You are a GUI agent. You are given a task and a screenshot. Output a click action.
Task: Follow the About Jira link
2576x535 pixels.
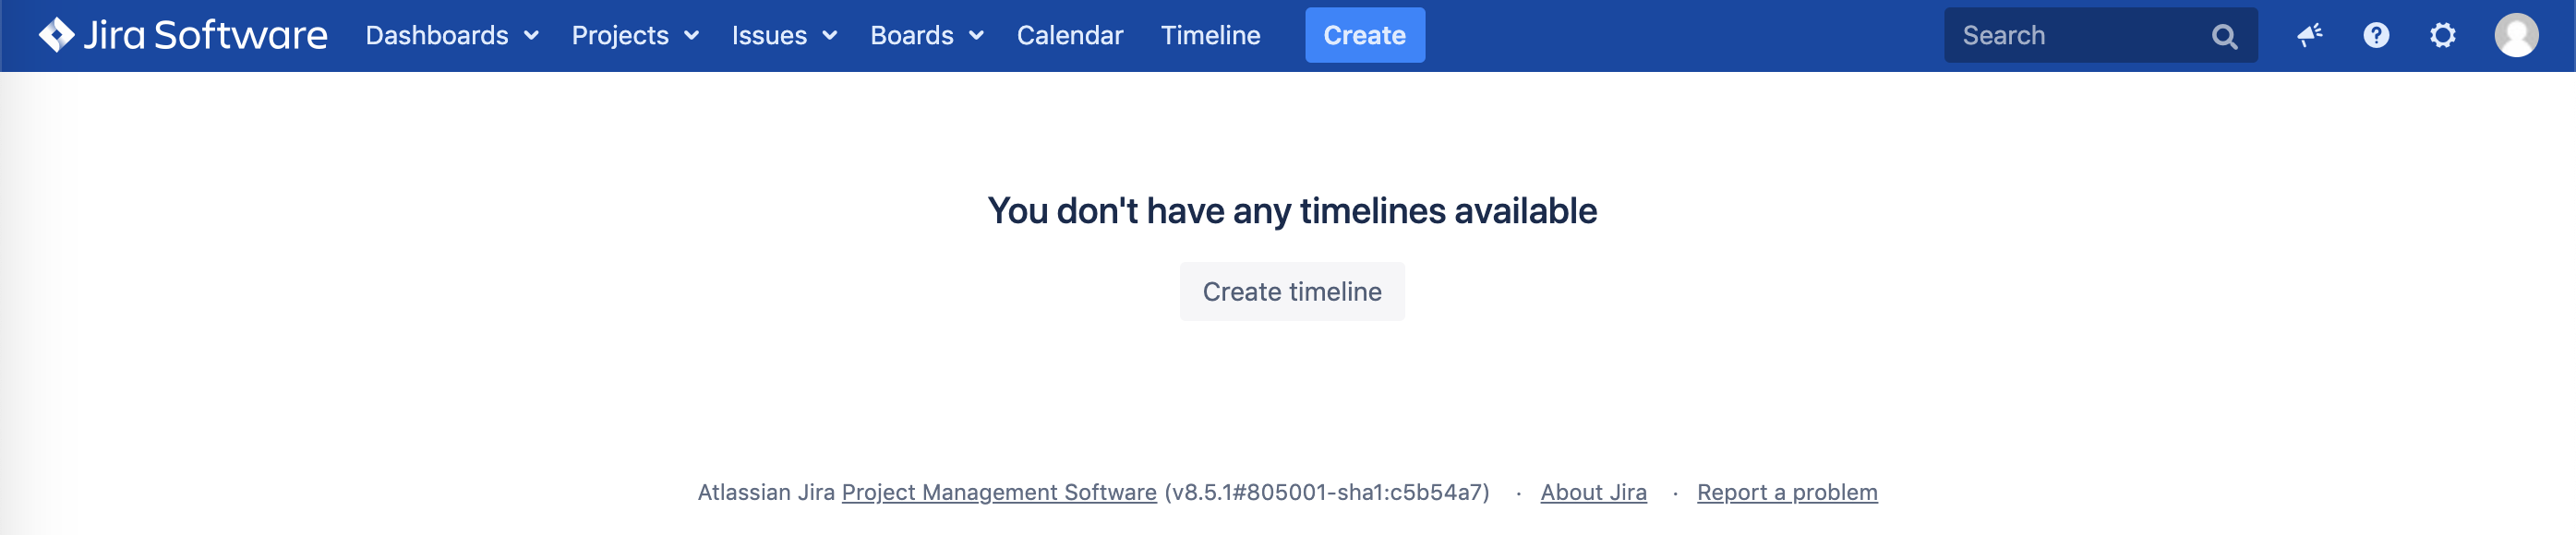coord(1593,492)
